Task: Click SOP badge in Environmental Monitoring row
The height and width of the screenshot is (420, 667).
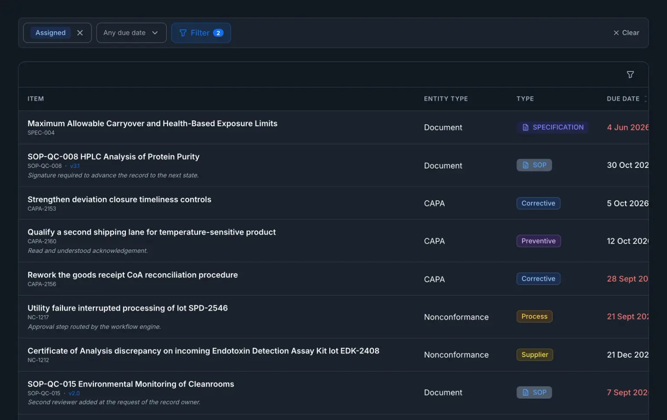Action: click(x=534, y=392)
